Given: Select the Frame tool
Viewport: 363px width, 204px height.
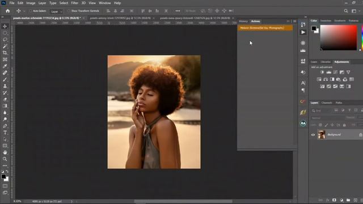Looking at the screenshot, I should [x=5, y=59].
